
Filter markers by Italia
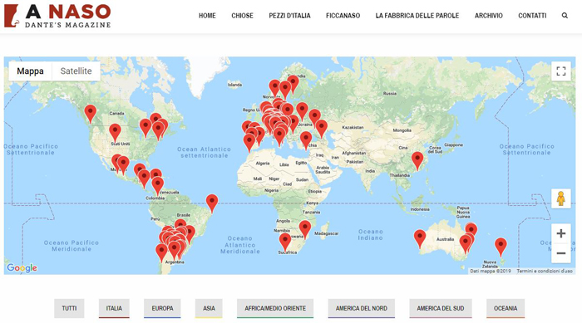tap(114, 308)
